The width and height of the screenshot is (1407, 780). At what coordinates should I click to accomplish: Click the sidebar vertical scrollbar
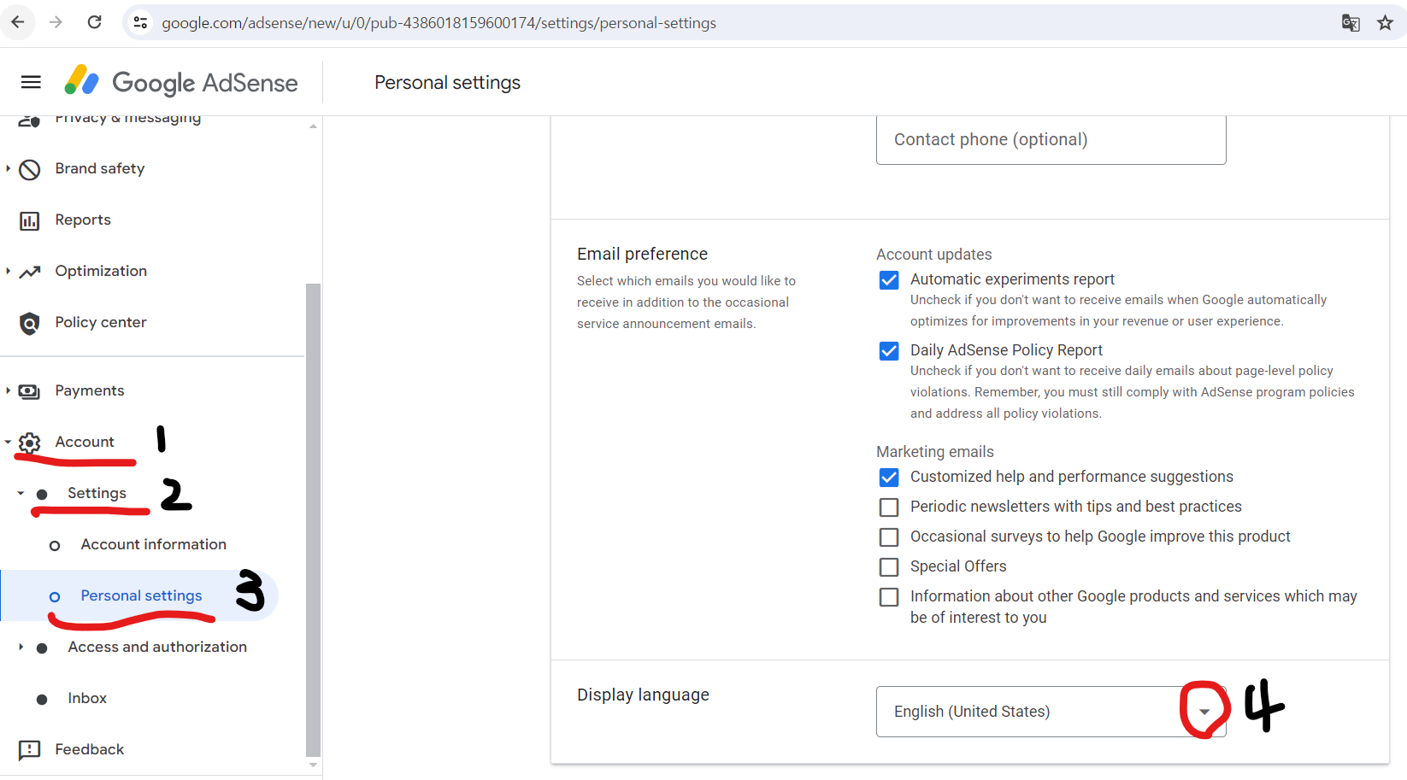click(313, 519)
